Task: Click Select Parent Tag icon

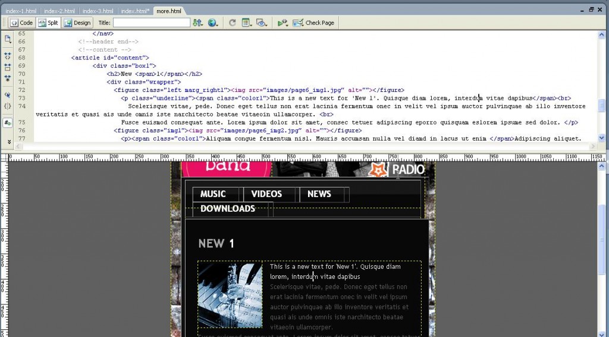Action: (x=7, y=95)
